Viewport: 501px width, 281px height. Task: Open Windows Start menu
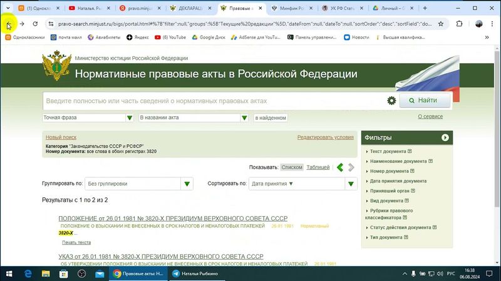tap(9, 274)
